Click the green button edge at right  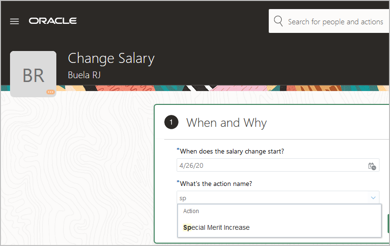(388, 223)
